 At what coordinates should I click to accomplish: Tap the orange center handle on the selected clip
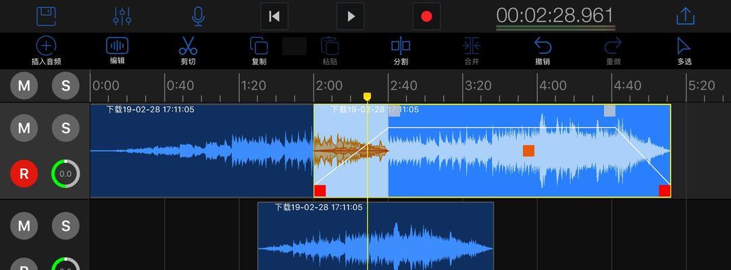[528, 151]
